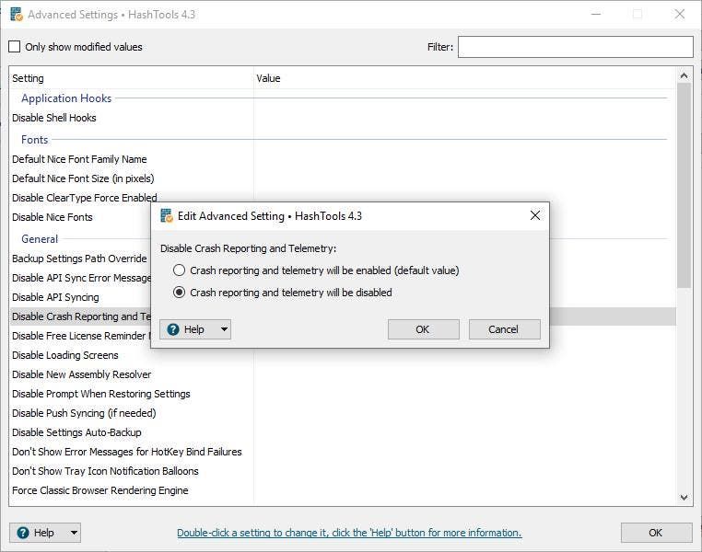This screenshot has height=552, width=702.
Task: Select the Disable Loading Screens setting
Action: tap(64, 355)
